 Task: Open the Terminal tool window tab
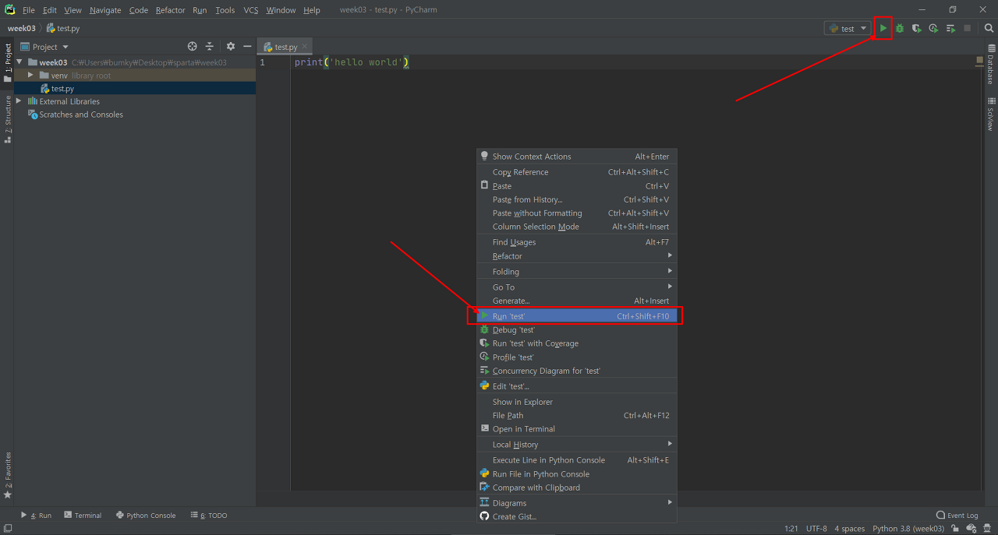(83, 516)
